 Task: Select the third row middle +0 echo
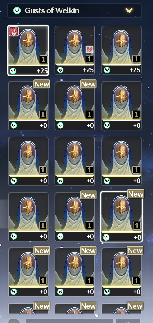pos(75,161)
